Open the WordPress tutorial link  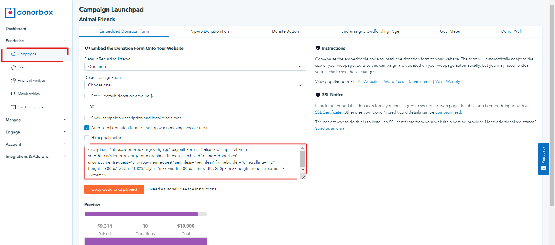394,81
